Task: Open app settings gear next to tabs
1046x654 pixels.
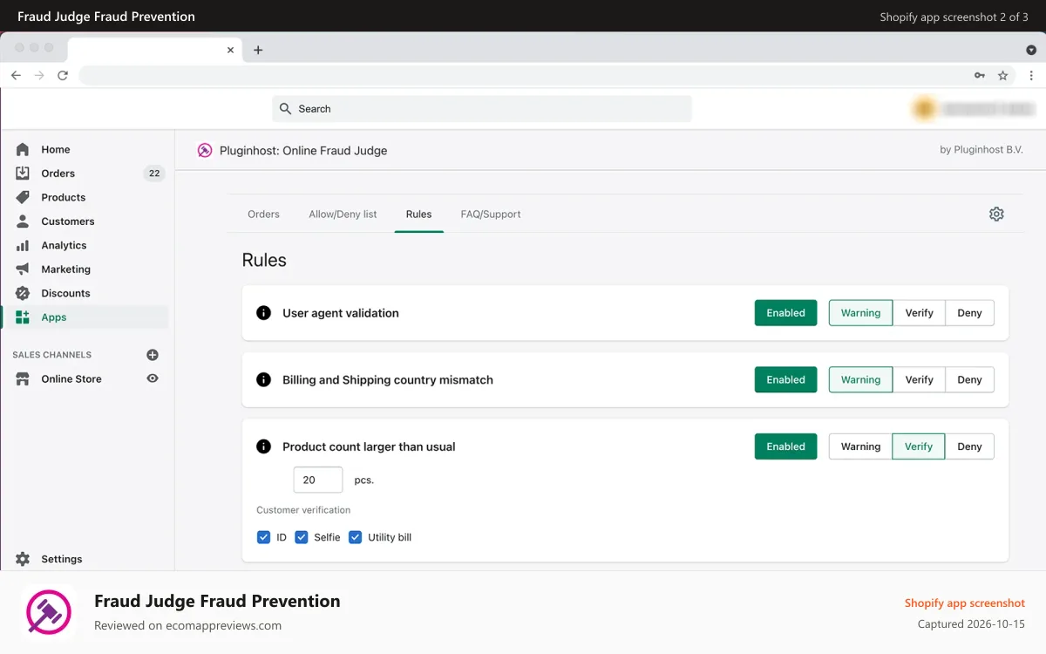Action: tap(996, 214)
